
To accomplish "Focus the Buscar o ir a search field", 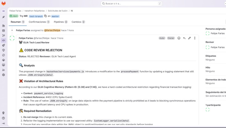I will click(132, 3).
